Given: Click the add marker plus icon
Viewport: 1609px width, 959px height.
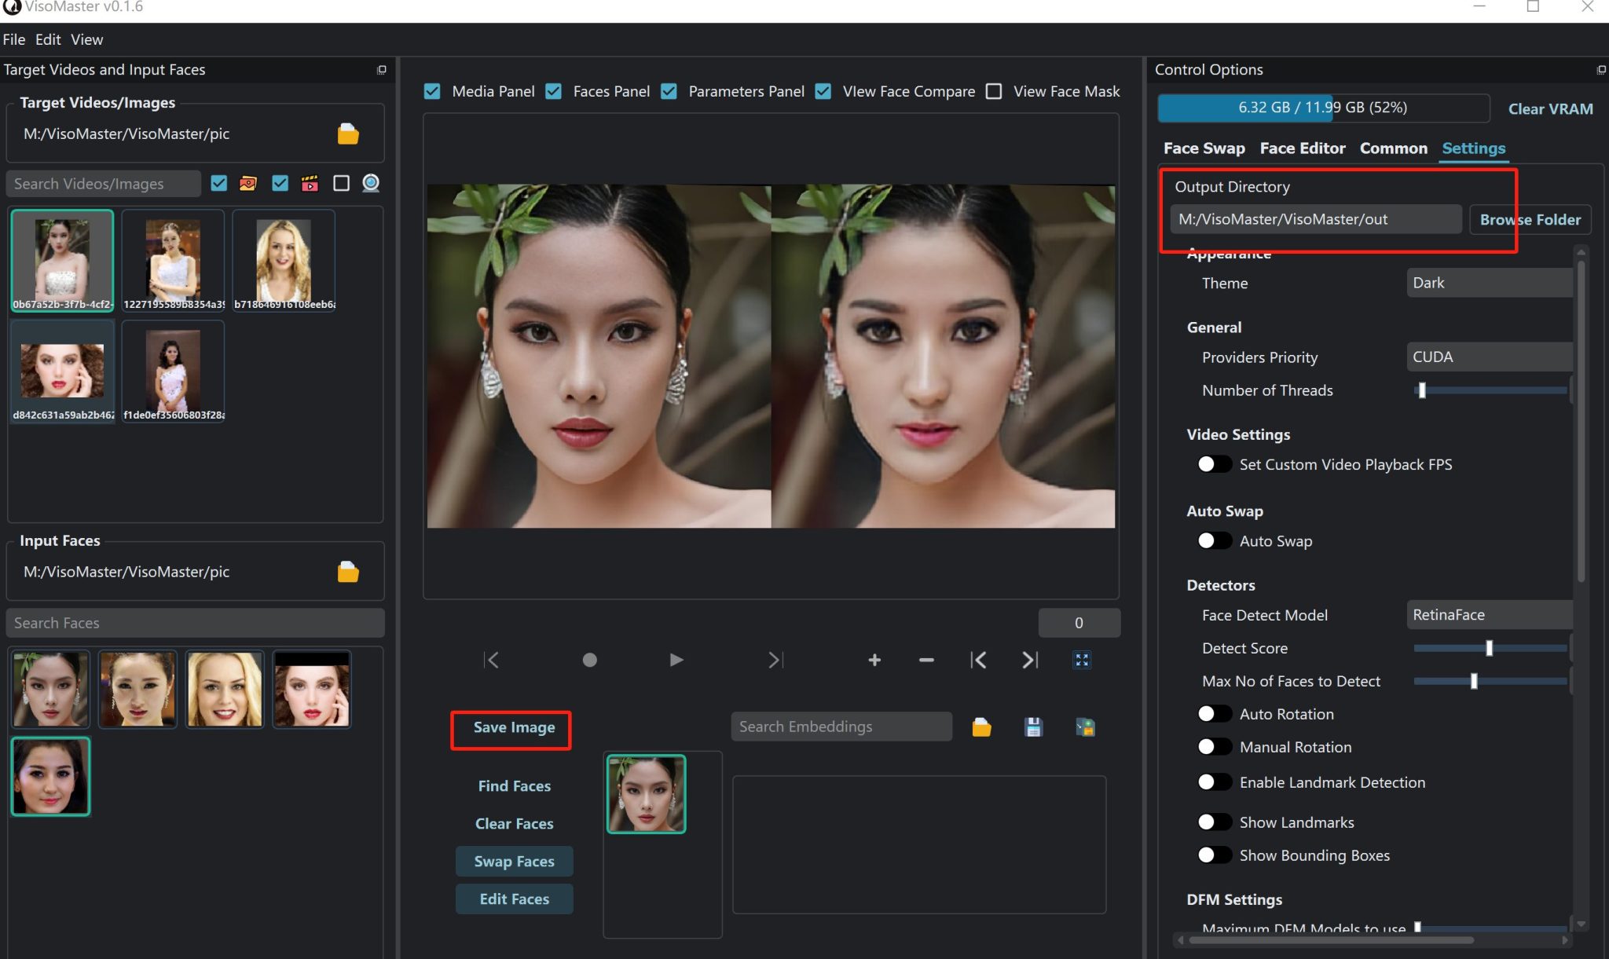Looking at the screenshot, I should 874,660.
